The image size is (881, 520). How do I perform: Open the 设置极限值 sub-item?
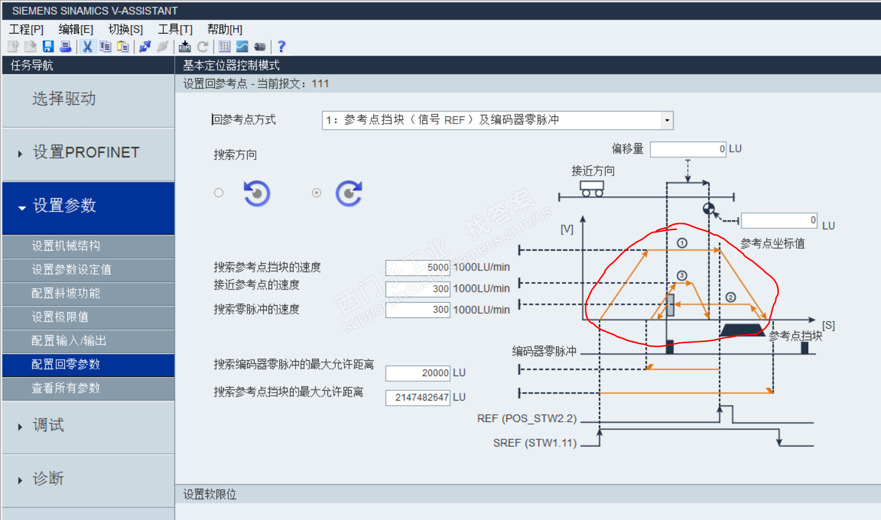pyautogui.click(x=88, y=318)
